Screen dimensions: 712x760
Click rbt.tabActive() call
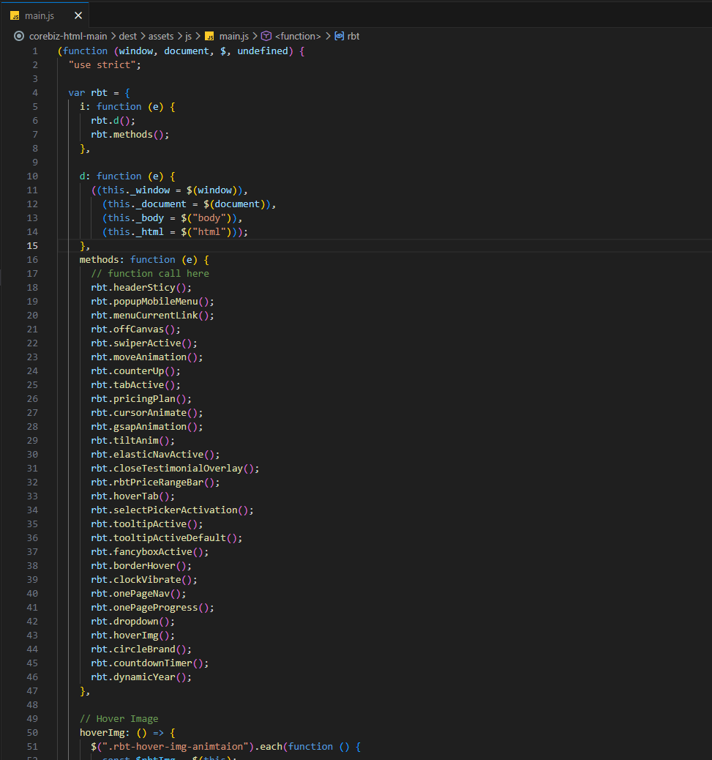(x=135, y=385)
